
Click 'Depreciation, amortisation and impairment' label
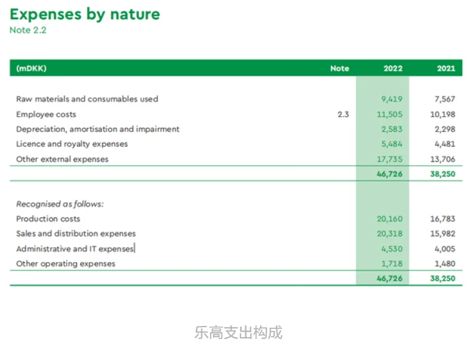(98, 129)
